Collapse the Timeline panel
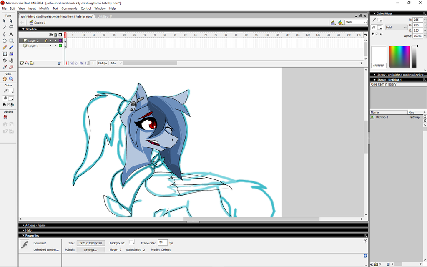This screenshot has height=267, width=427. point(23,29)
